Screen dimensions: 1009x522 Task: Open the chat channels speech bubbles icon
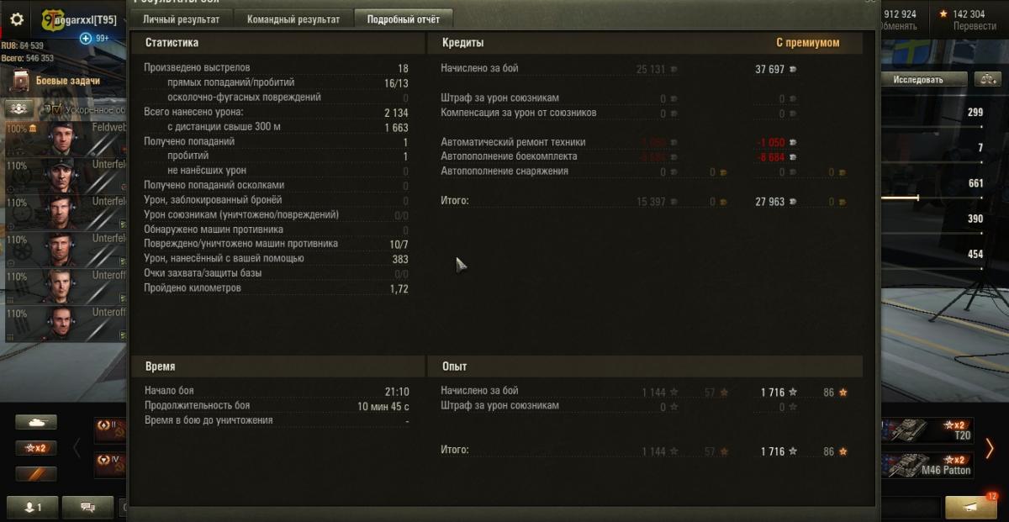click(x=88, y=507)
